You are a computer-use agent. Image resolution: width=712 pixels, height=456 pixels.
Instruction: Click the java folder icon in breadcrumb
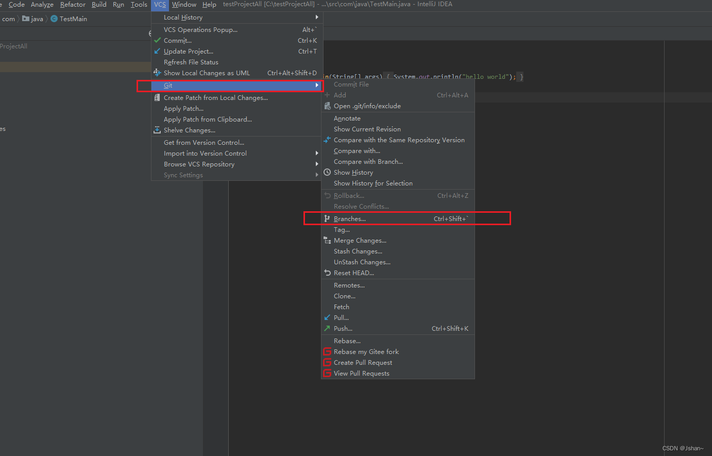click(26, 19)
